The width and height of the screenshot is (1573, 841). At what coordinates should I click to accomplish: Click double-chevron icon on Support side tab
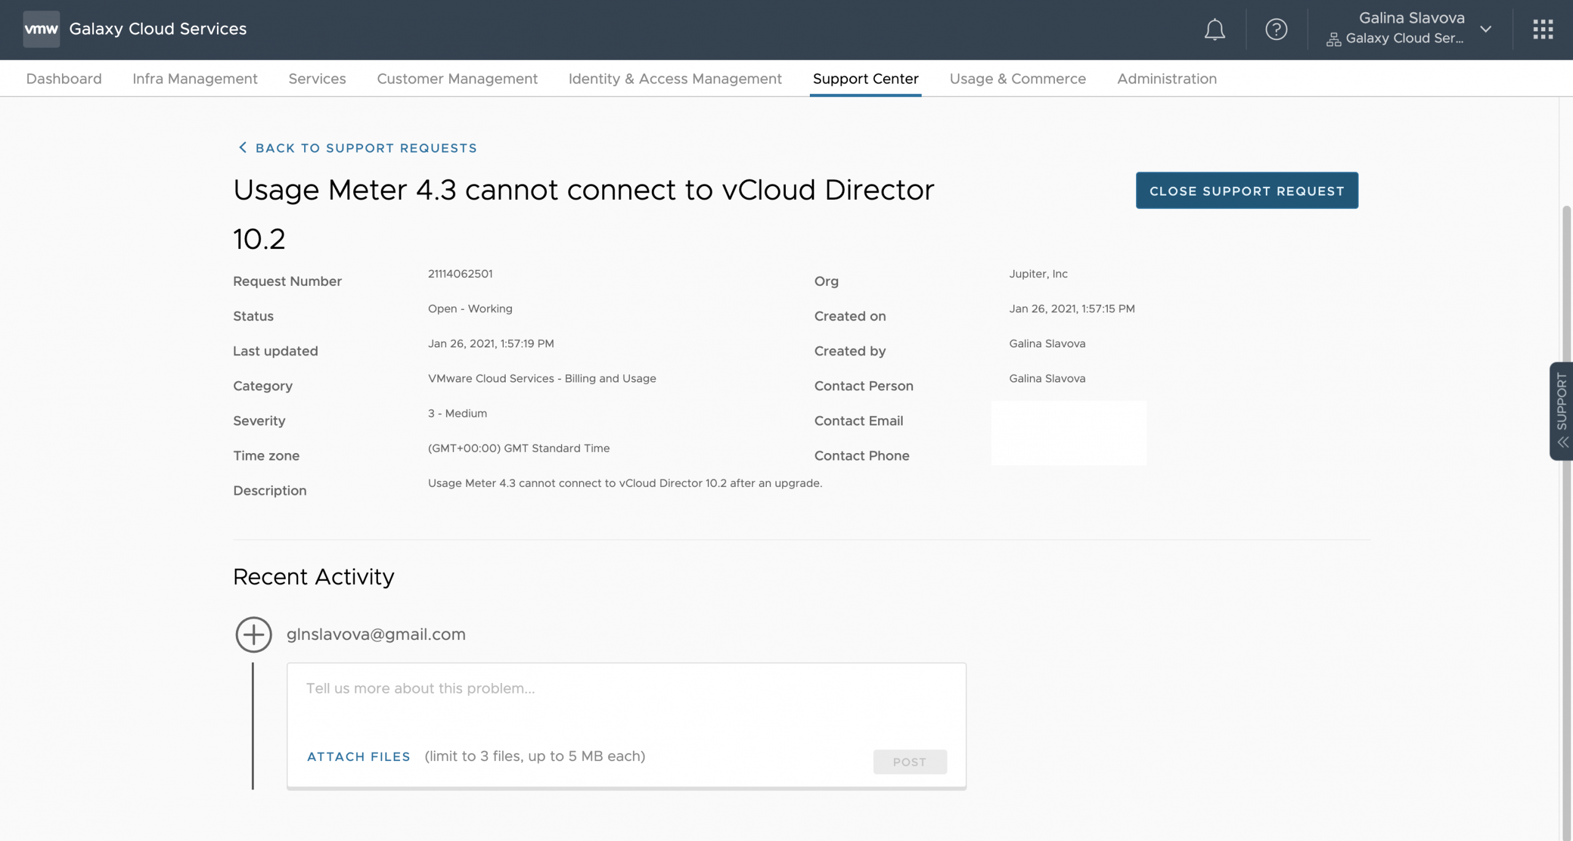point(1563,442)
